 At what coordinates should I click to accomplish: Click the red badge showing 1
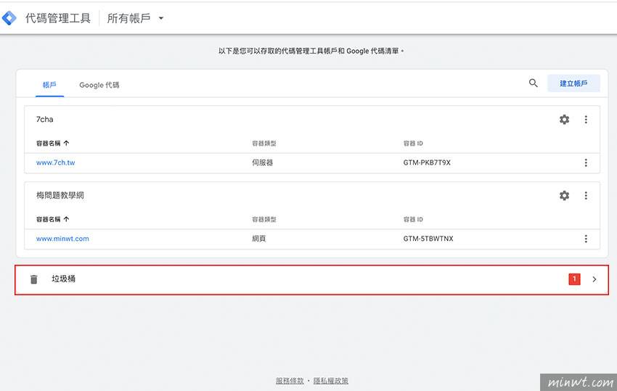tap(574, 279)
